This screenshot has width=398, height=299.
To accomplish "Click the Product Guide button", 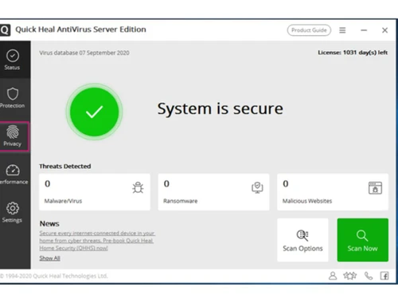I will (309, 30).
